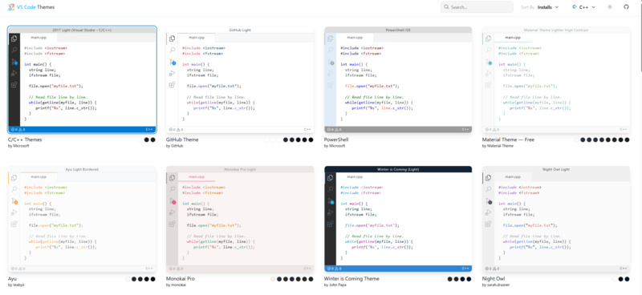Click publisher text 'by Material Theme'
Screen dimensions: 642x295
tap(498, 146)
